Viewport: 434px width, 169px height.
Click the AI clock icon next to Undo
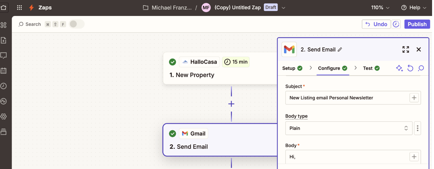(x=396, y=24)
